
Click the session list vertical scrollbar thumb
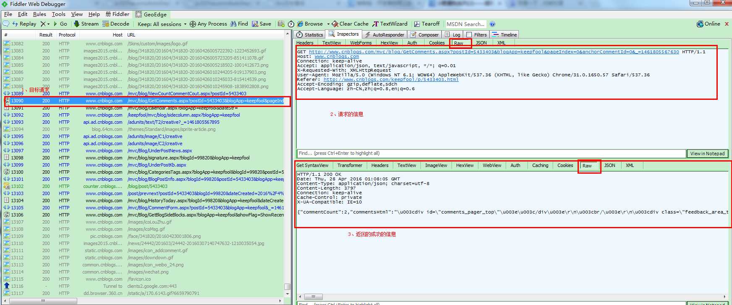[288, 287]
